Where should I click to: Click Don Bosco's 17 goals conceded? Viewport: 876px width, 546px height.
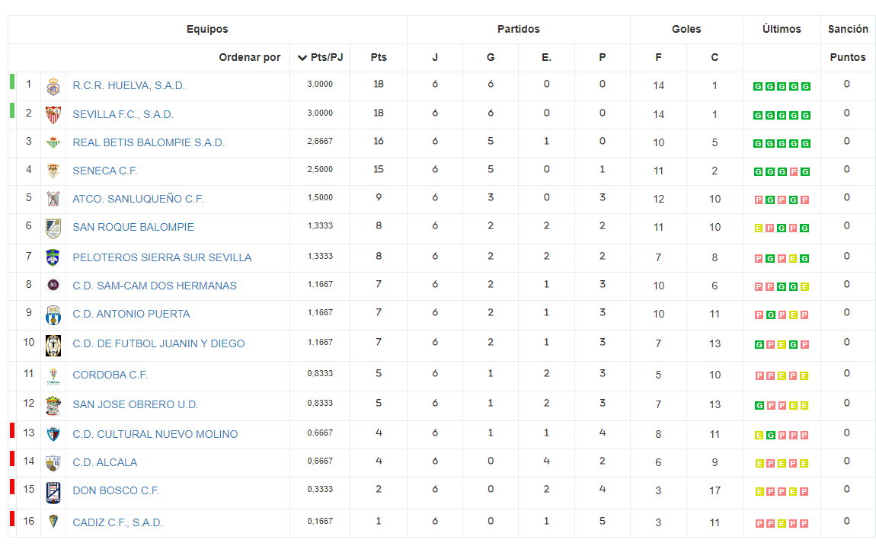click(715, 490)
